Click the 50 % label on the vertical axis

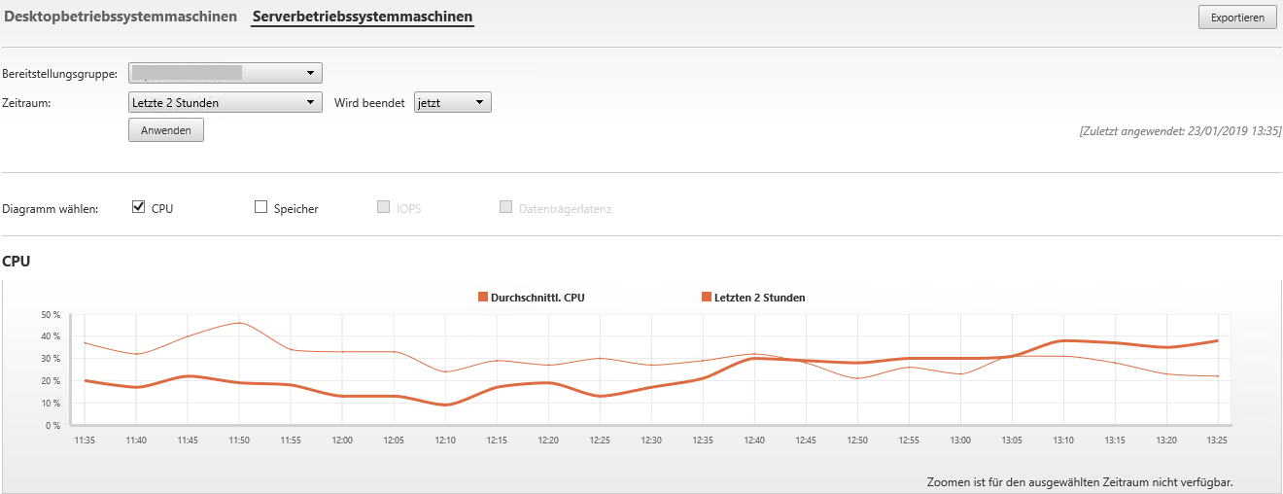point(52,314)
